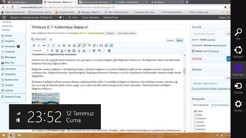Insert or edit link
This screenshot has width=246, height=138.
79,45
